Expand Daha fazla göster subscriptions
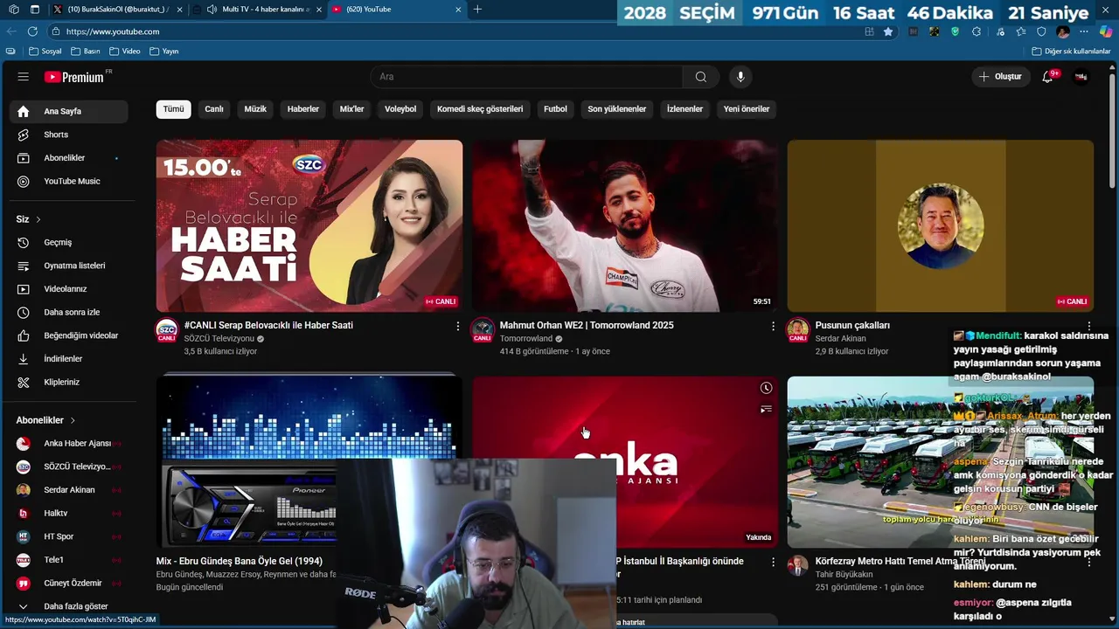 (68, 606)
